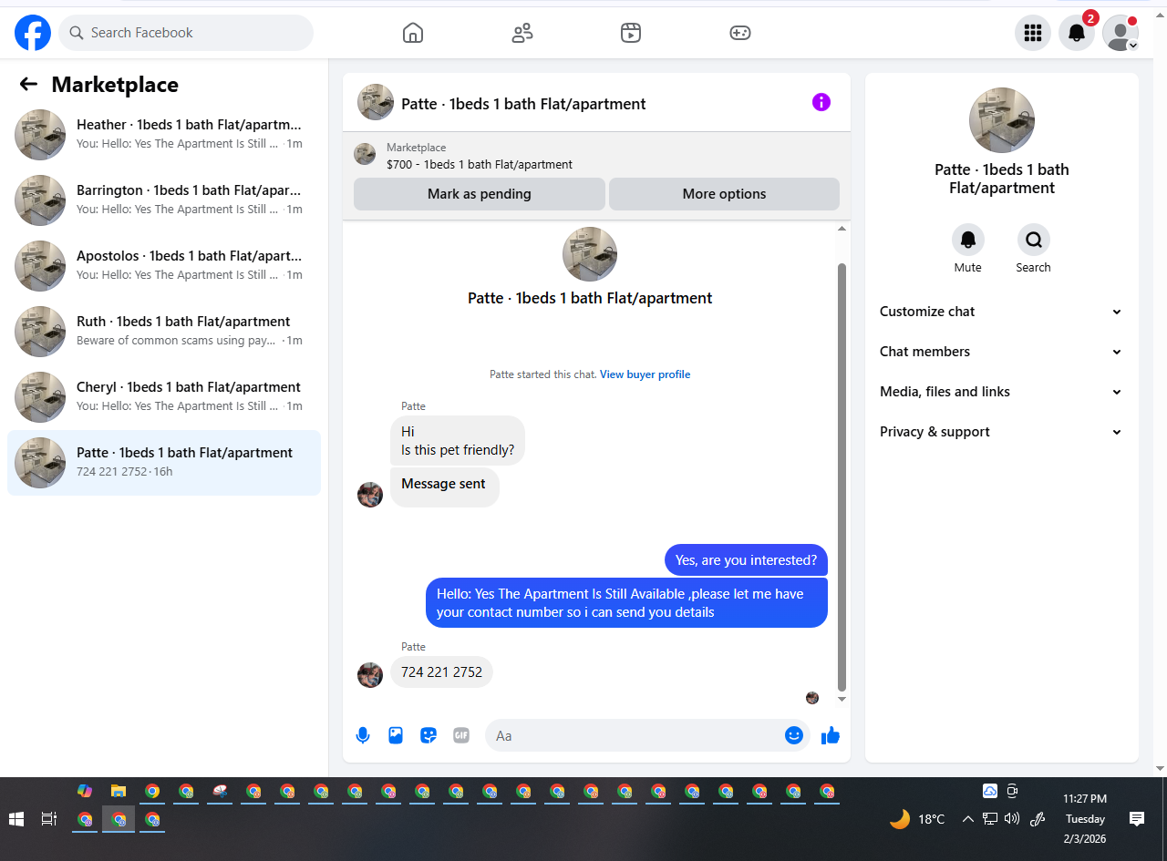The width and height of the screenshot is (1167, 861).
Task: Open the emoji picker smiley icon
Action: pyautogui.click(x=794, y=735)
